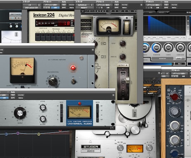Open preset dropdown in the 1073 window header
The height and width of the screenshot is (158, 191).
pos(179,73)
